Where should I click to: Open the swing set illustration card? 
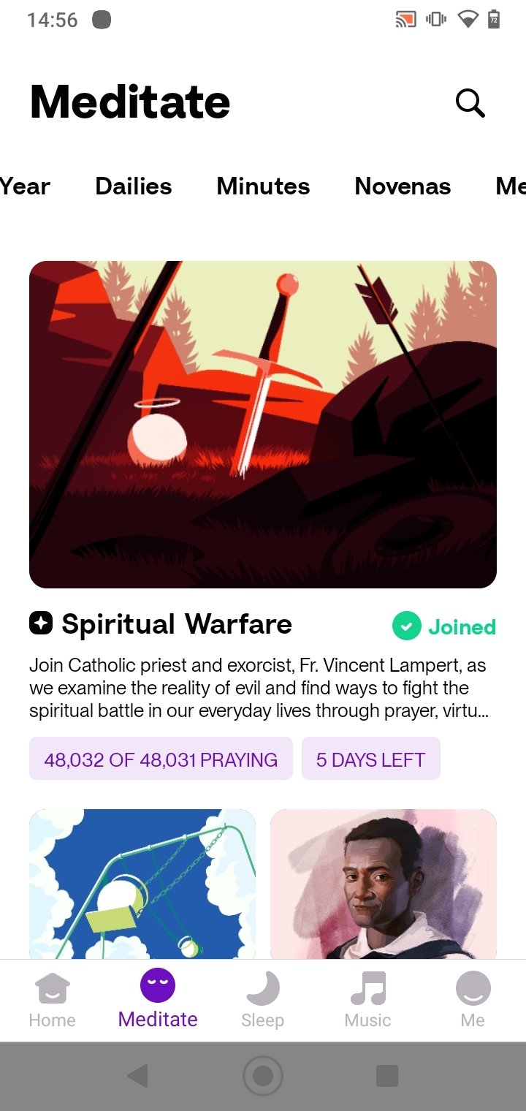142,884
